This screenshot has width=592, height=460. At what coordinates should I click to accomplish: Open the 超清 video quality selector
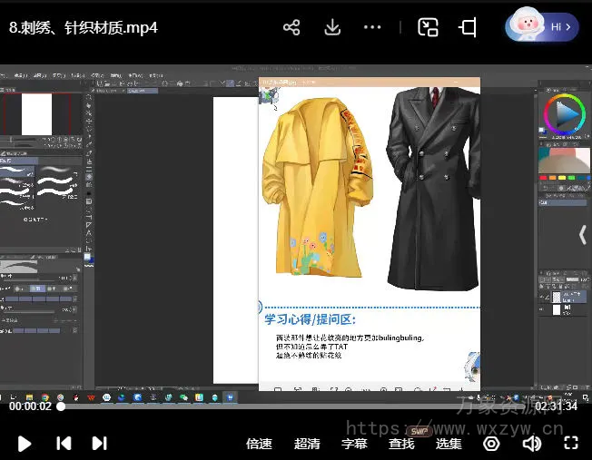click(307, 444)
